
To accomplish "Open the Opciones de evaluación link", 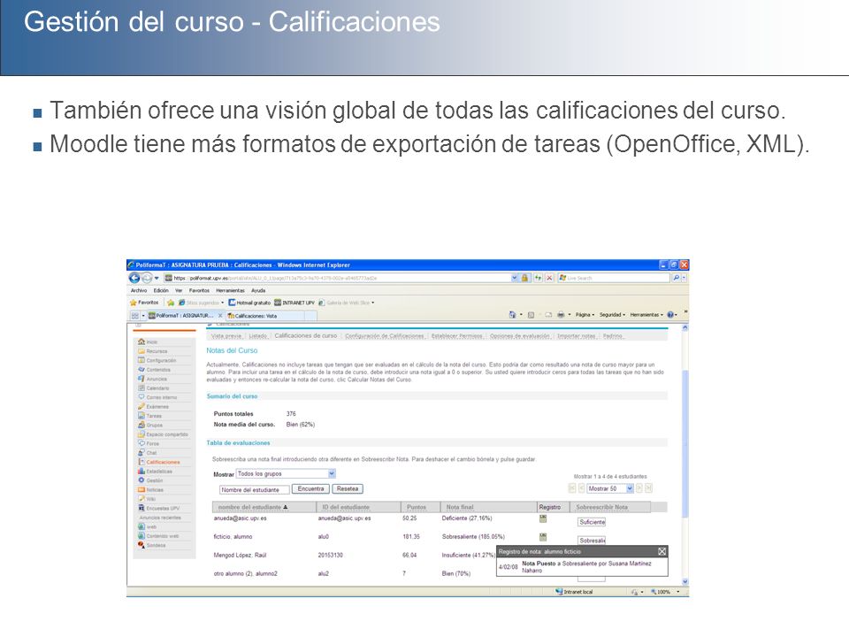I will pos(520,336).
